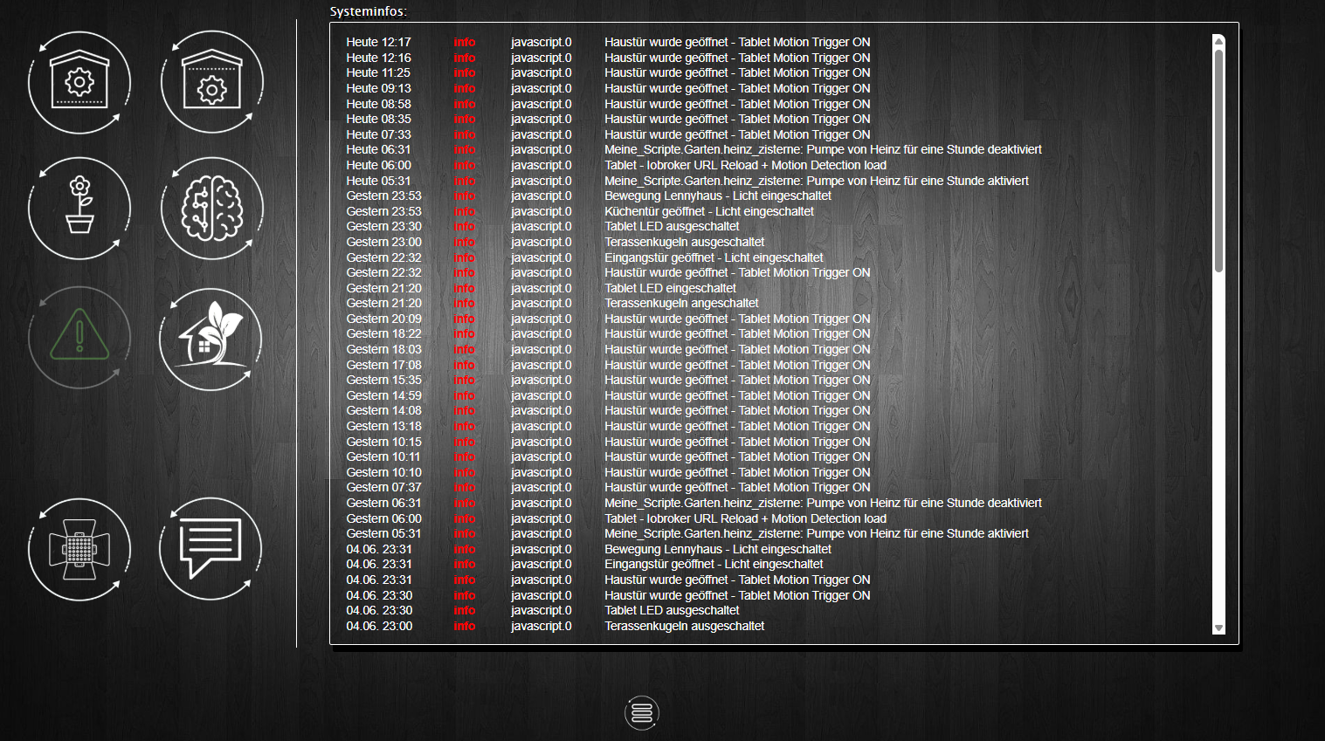Screen dimensions: 1325x741
Task: Open the garage icon with dotted line on top
Action: tap(211, 82)
